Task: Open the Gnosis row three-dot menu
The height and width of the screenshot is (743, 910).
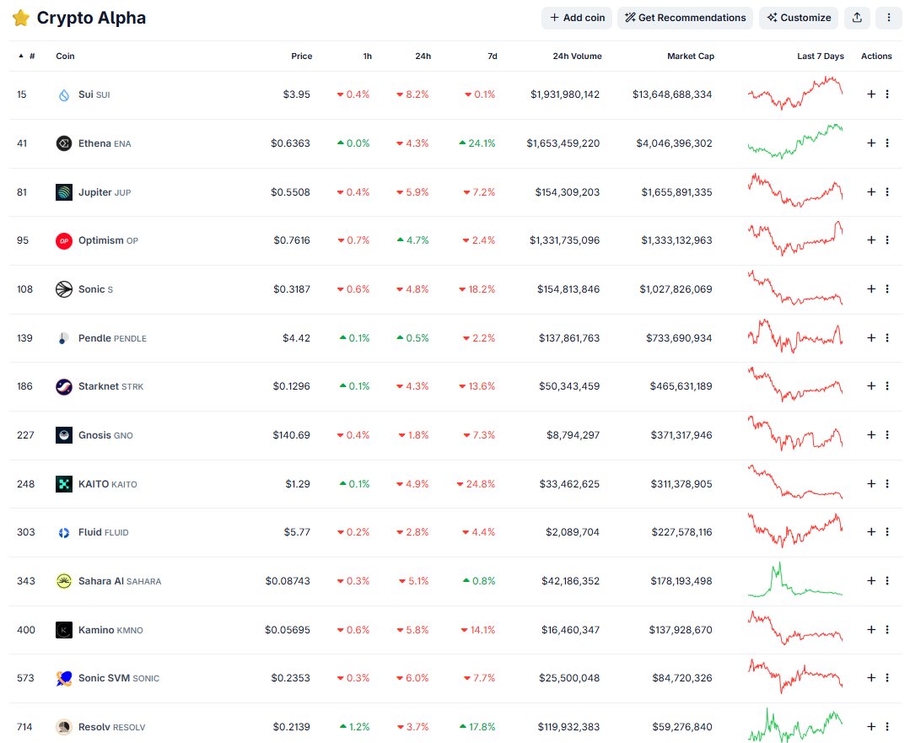Action: click(x=887, y=435)
